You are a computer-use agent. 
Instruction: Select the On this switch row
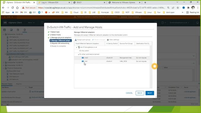click(112, 51)
